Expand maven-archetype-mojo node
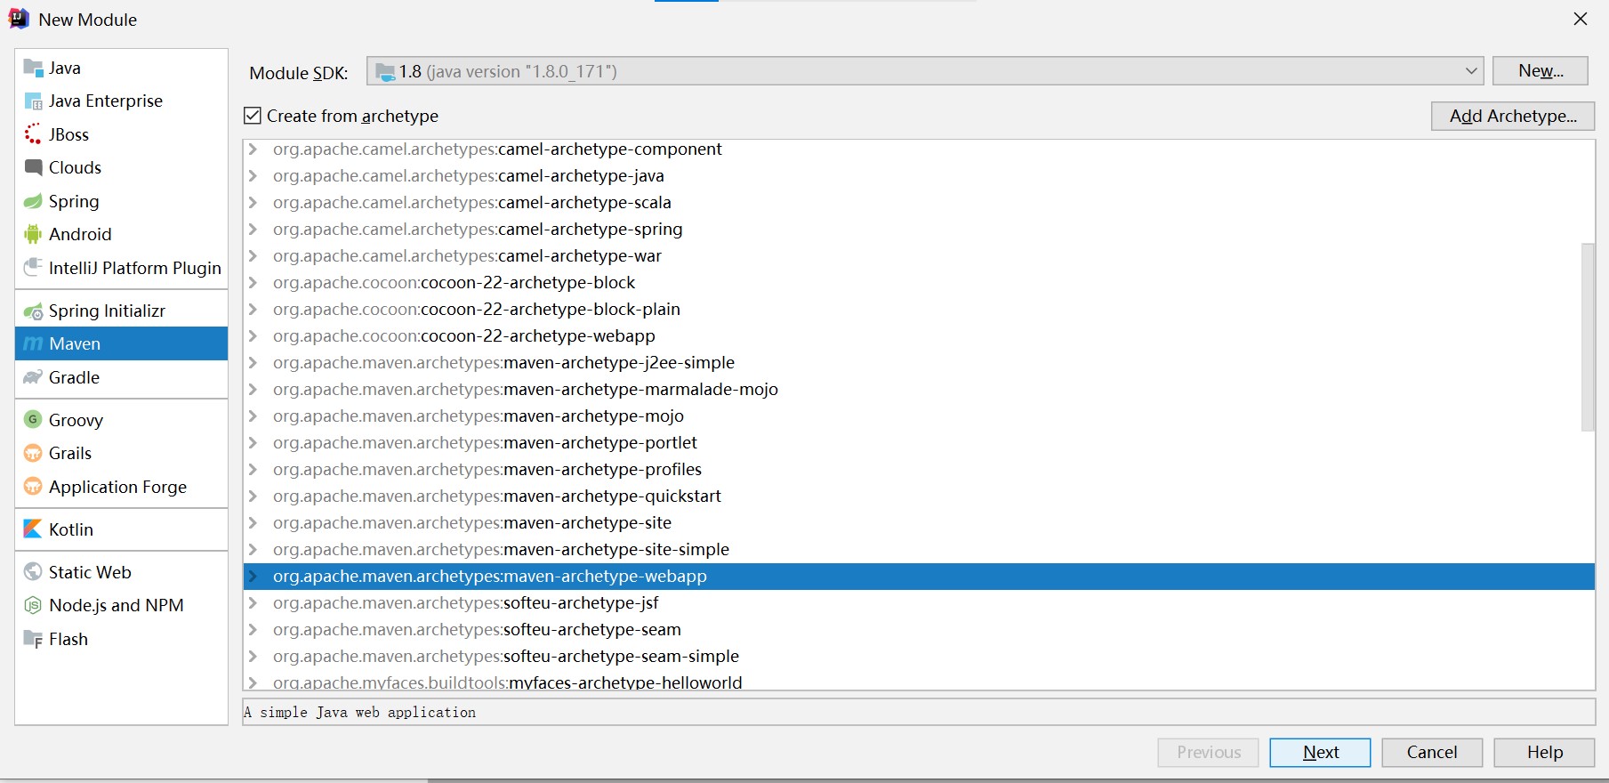Screen dimensions: 1609x783 [x=253, y=416]
